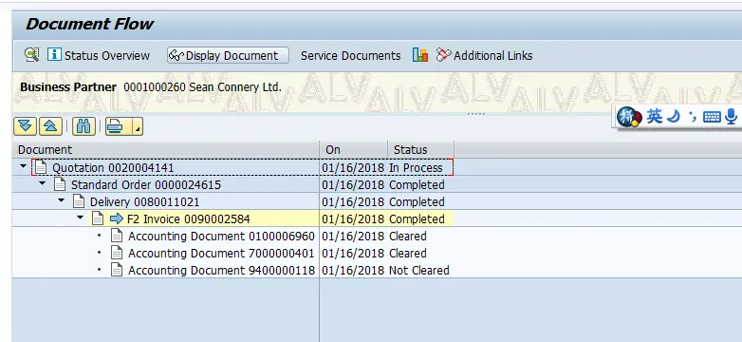Screen dimensions: 742x342
Task: Open Additional Links
Action: click(x=484, y=55)
